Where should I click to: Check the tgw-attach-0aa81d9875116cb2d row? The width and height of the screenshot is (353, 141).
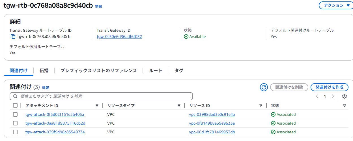[x=15, y=123]
